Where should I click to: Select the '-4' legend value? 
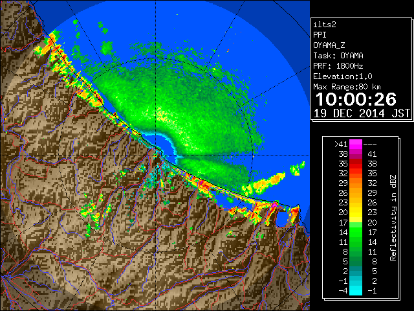tap(343, 291)
